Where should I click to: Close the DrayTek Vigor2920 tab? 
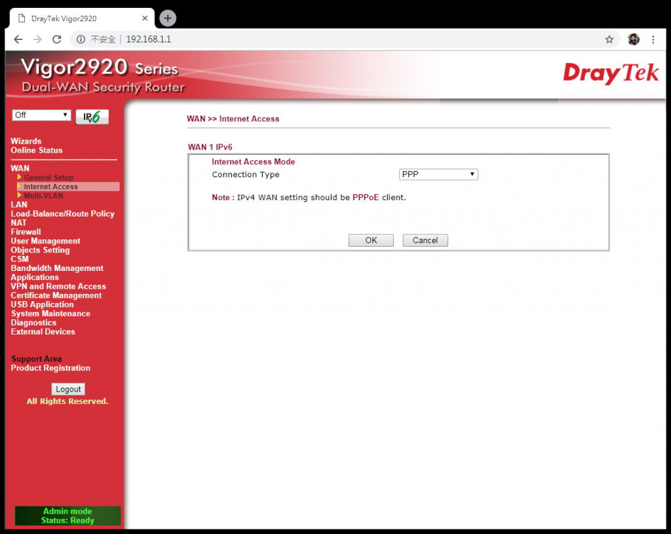click(145, 18)
